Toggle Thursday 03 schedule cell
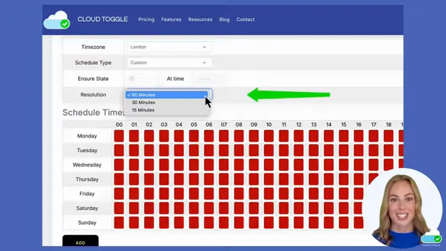The width and height of the screenshot is (446, 251). (164, 179)
